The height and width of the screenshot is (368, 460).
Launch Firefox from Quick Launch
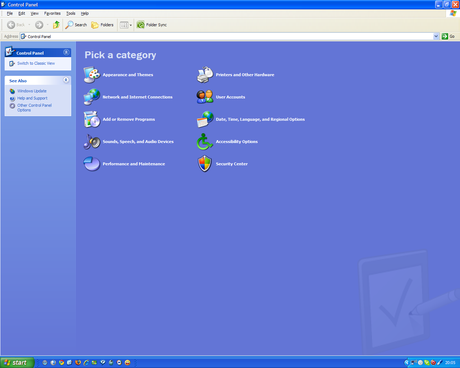(x=78, y=363)
